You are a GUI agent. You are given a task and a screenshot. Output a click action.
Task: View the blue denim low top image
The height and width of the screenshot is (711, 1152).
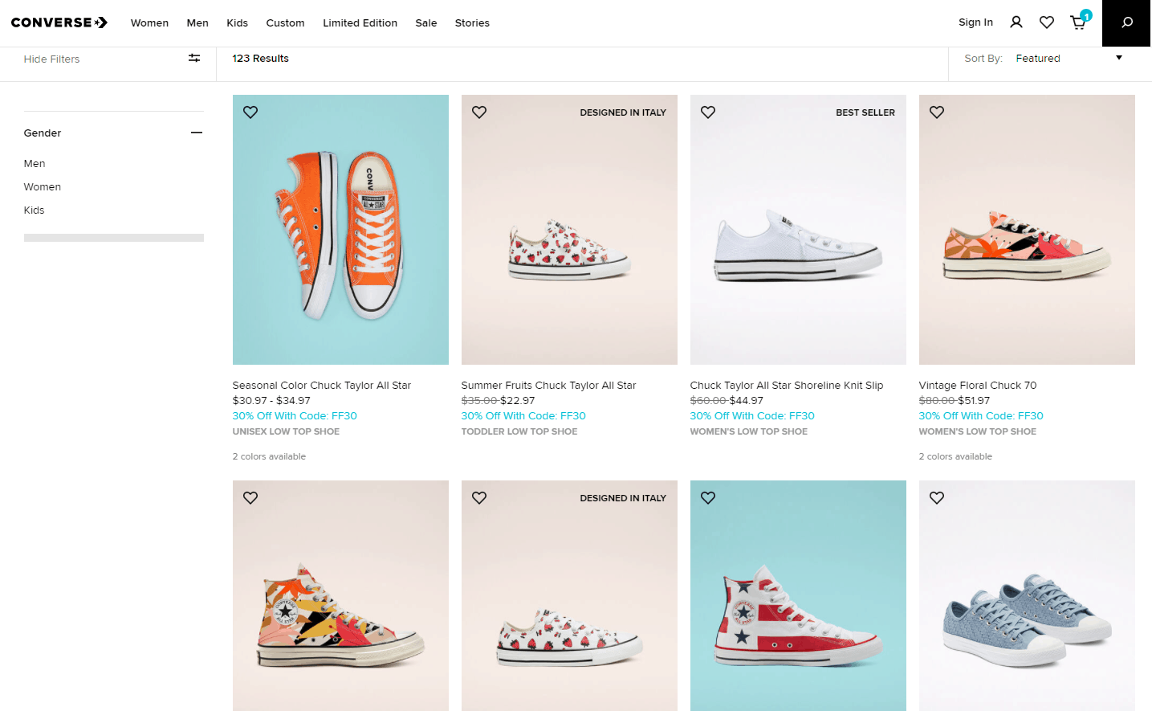(x=1027, y=595)
